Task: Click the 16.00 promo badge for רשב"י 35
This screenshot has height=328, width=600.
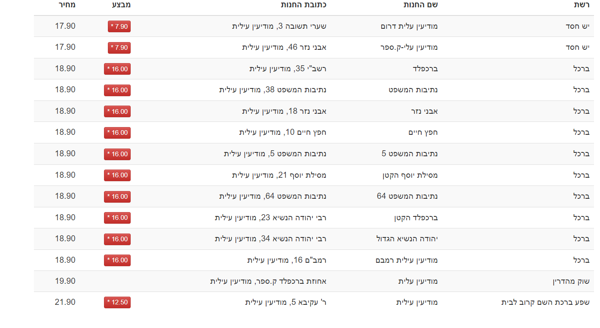Action: 117,69
